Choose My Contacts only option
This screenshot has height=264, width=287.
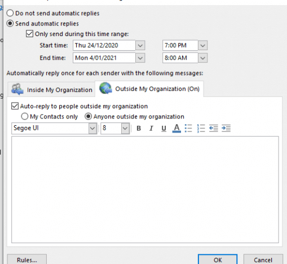25,116
